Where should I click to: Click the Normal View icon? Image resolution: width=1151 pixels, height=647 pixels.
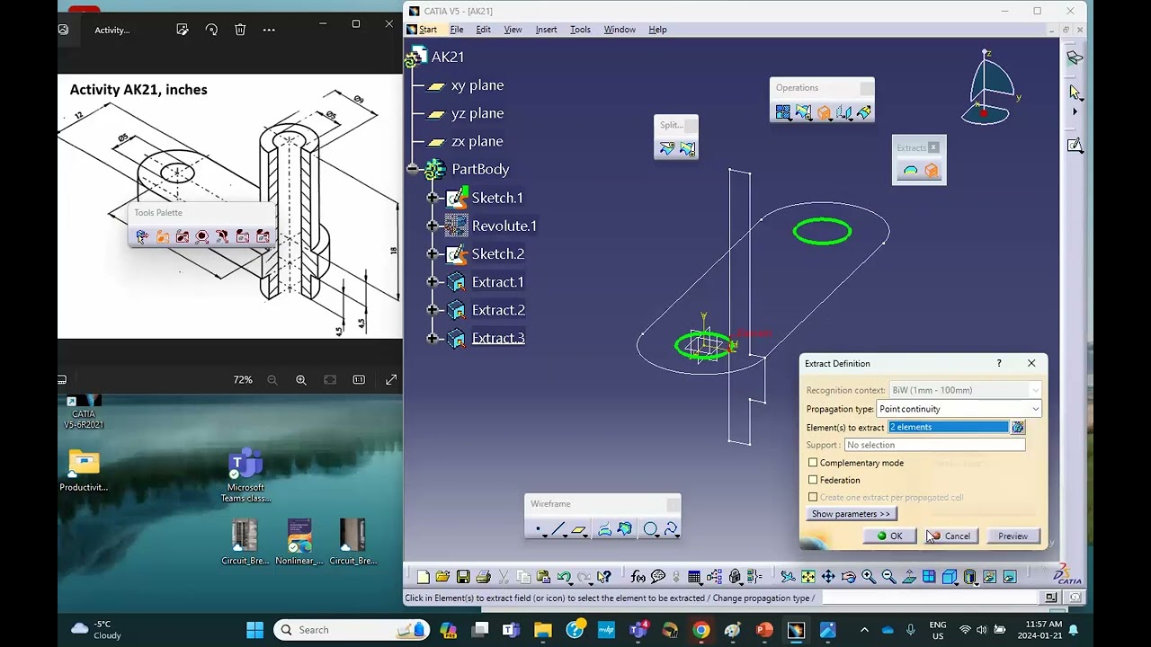[910, 577]
